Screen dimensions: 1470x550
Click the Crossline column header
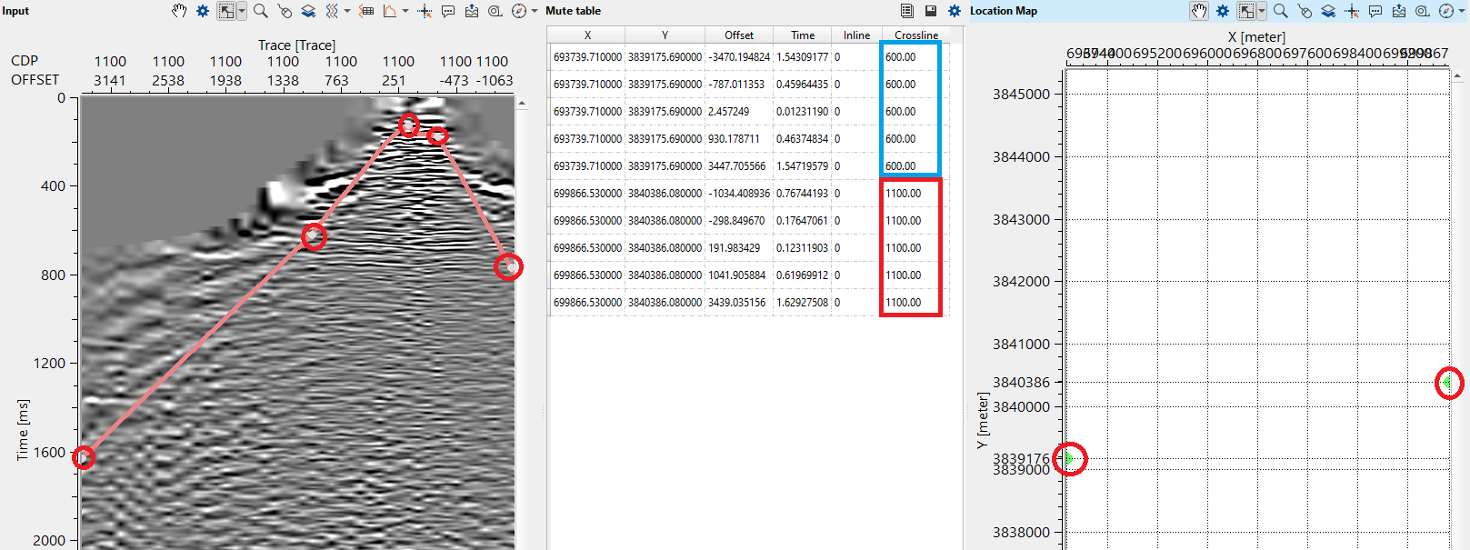click(915, 35)
